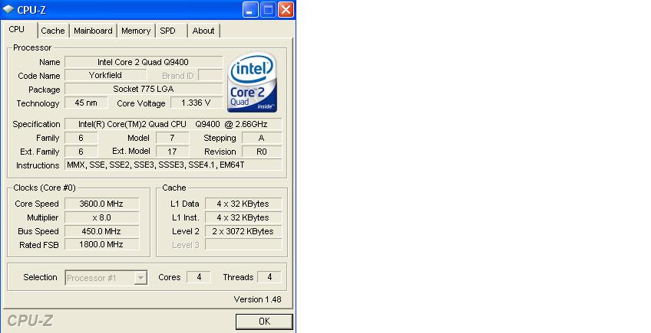The image size is (651, 333).
Task: Click the Code Name value Yorkfield
Action: [x=105, y=75]
